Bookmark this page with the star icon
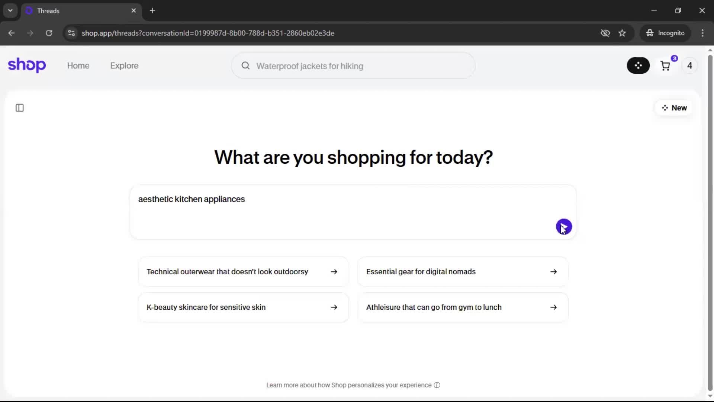This screenshot has height=402, width=714. [x=622, y=33]
